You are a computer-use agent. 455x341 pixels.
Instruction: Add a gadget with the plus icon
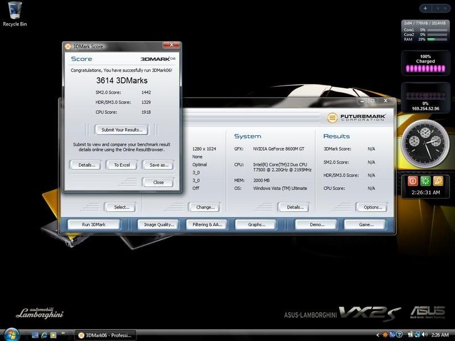pyautogui.click(x=425, y=9)
